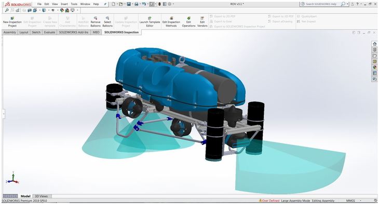
Task: Open Design Library icon in task pane
Action: [375, 50]
